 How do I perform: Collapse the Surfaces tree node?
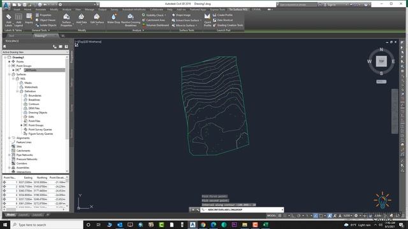[x=10, y=74]
